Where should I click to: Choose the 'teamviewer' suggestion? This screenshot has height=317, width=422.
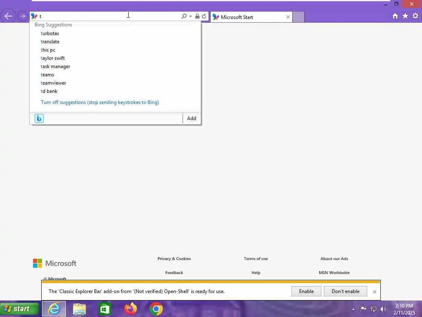point(53,83)
